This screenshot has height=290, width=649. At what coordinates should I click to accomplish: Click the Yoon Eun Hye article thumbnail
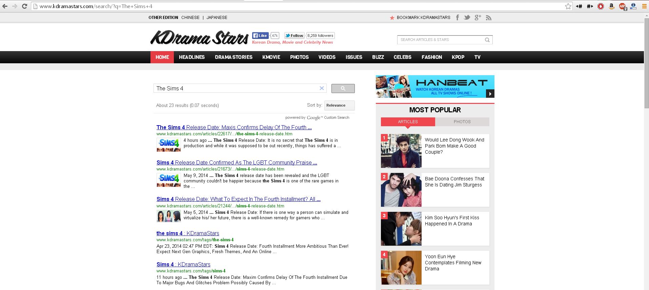401,268
